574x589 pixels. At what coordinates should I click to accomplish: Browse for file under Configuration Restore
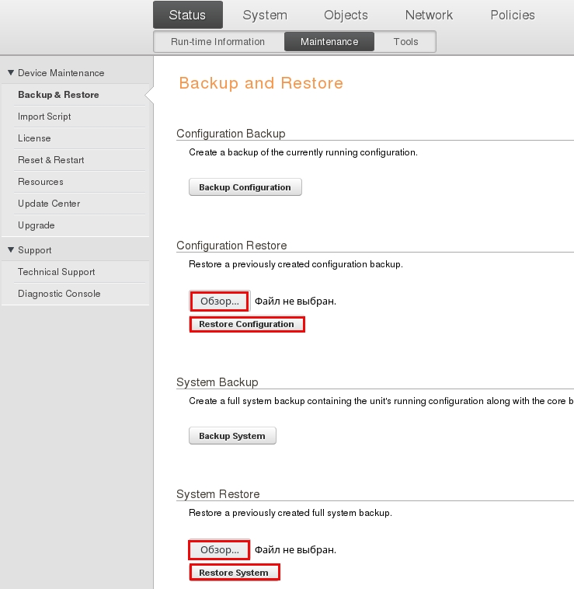219,301
